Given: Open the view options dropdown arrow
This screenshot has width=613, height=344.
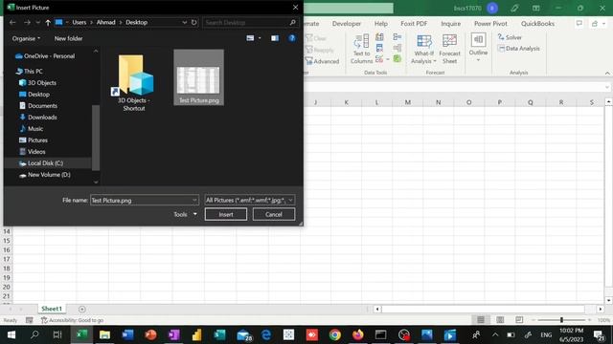Looking at the screenshot, I should point(260,38).
